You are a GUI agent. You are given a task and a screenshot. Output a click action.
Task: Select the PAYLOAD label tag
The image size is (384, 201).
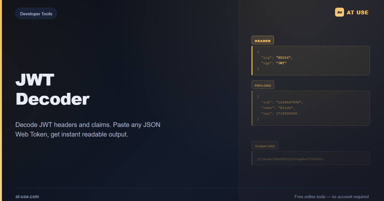tap(263, 85)
